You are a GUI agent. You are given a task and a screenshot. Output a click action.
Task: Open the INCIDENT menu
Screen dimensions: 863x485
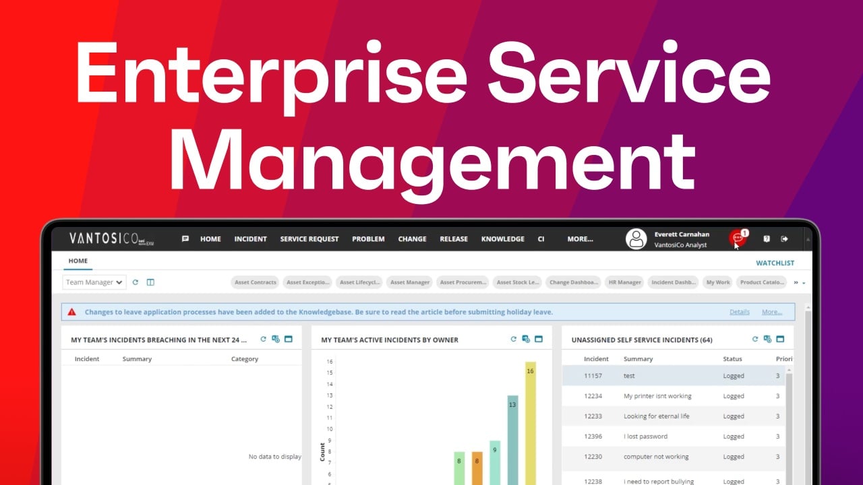pyautogui.click(x=250, y=238)
